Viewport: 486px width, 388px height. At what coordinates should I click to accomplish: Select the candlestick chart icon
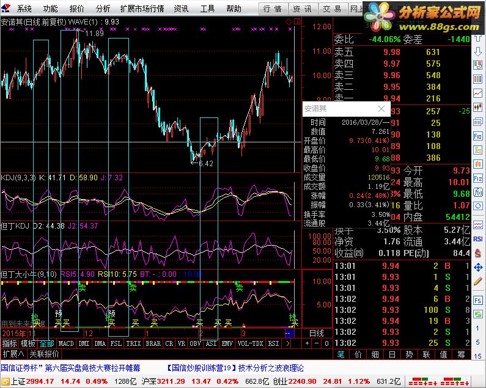tap(477, 107)
